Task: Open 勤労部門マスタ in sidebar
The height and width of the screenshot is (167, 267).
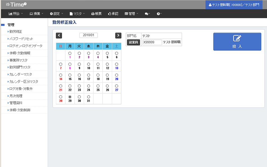Action: pos(20,67)
